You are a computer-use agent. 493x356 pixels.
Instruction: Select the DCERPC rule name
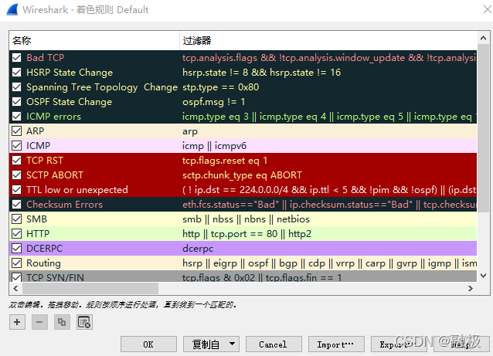click(x=44, y=248)
